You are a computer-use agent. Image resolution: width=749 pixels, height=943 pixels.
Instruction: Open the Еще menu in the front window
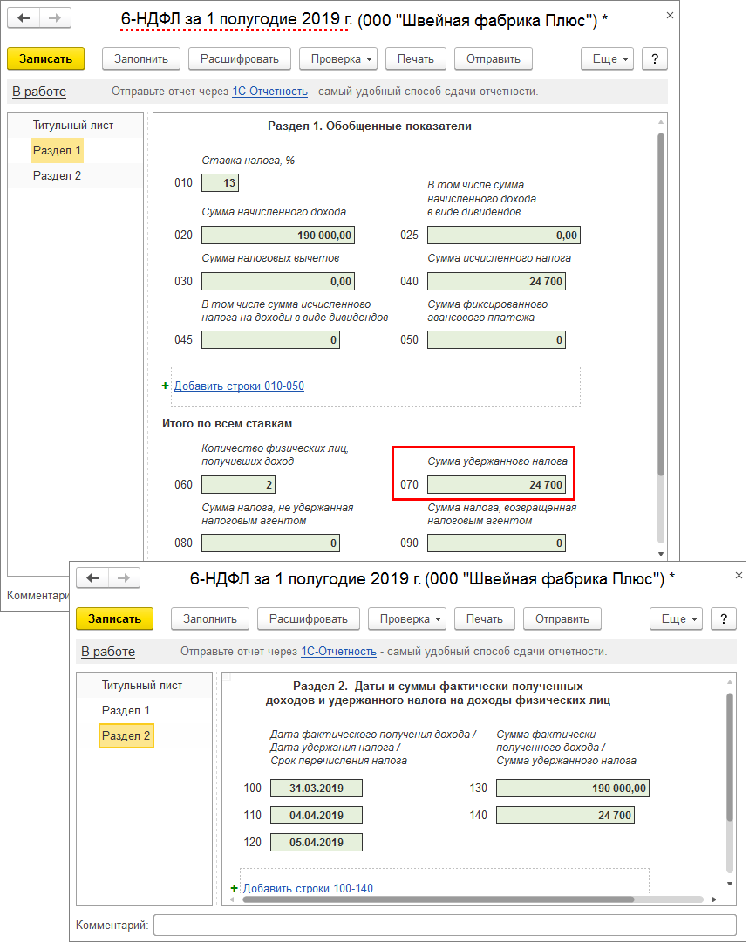pyautogui.click(x=675, y=618)
